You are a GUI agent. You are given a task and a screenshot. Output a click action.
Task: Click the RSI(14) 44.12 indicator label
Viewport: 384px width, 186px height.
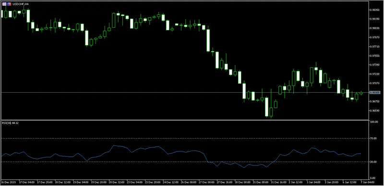pos(10,123)
